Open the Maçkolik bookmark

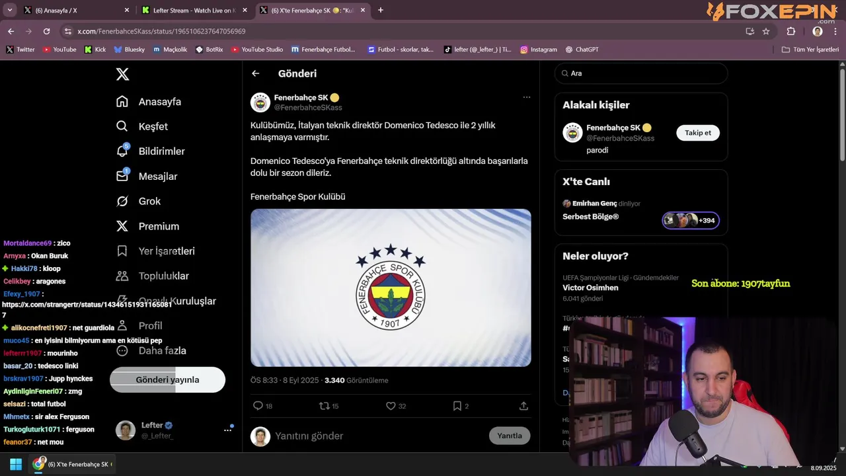(x=170, y=50)
